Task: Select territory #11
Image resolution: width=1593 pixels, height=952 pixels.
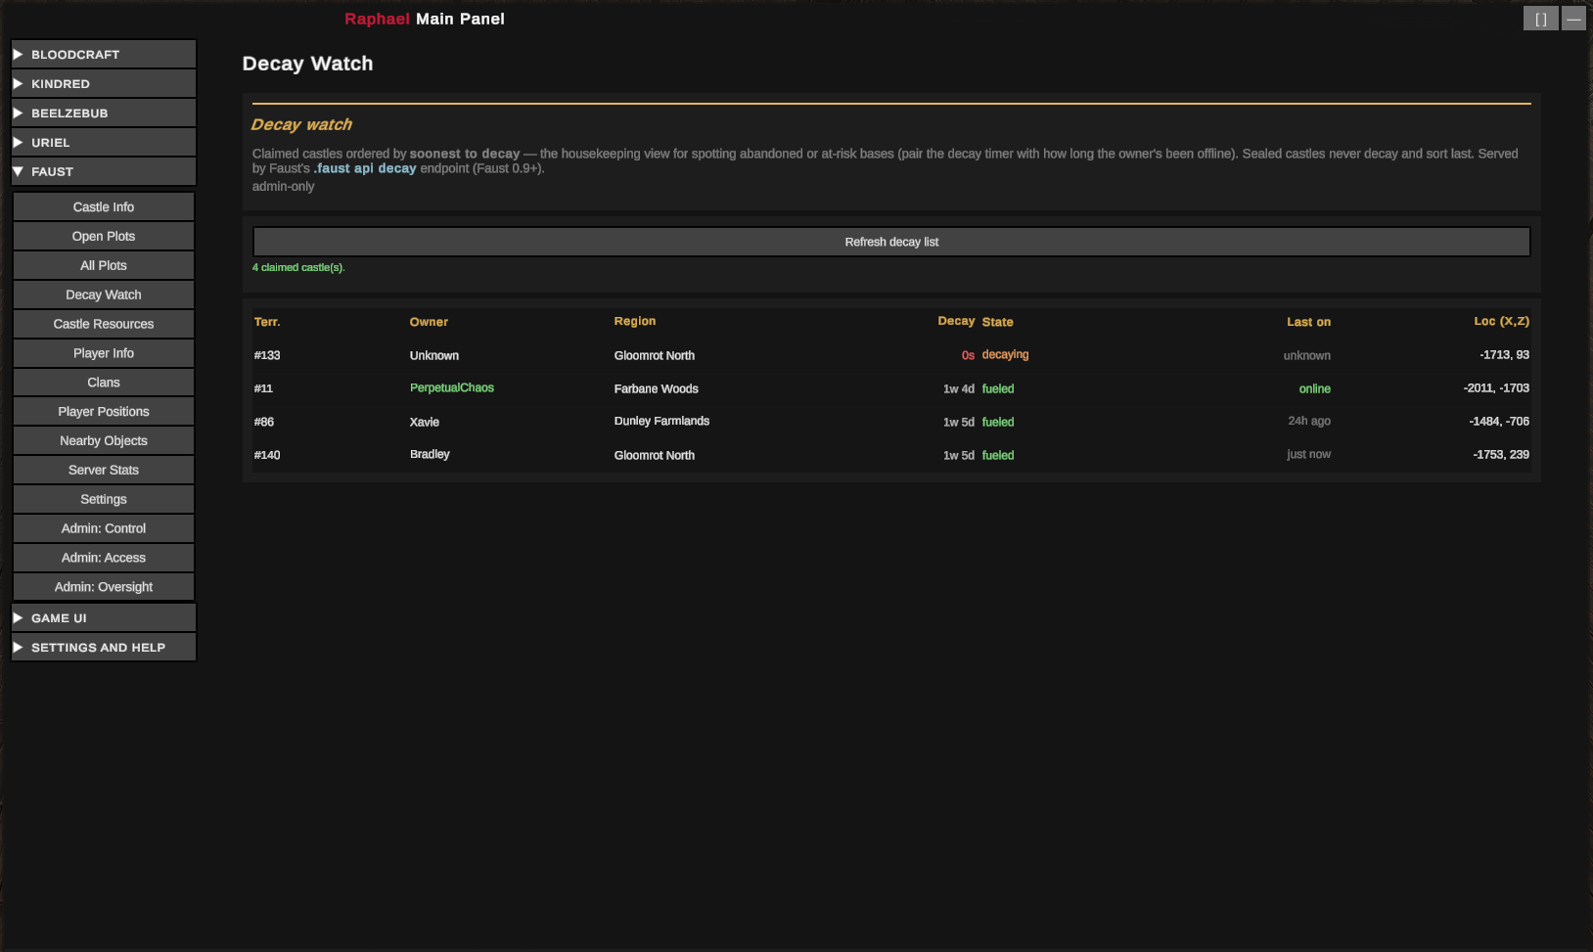Action: click(x=263, y=388)
